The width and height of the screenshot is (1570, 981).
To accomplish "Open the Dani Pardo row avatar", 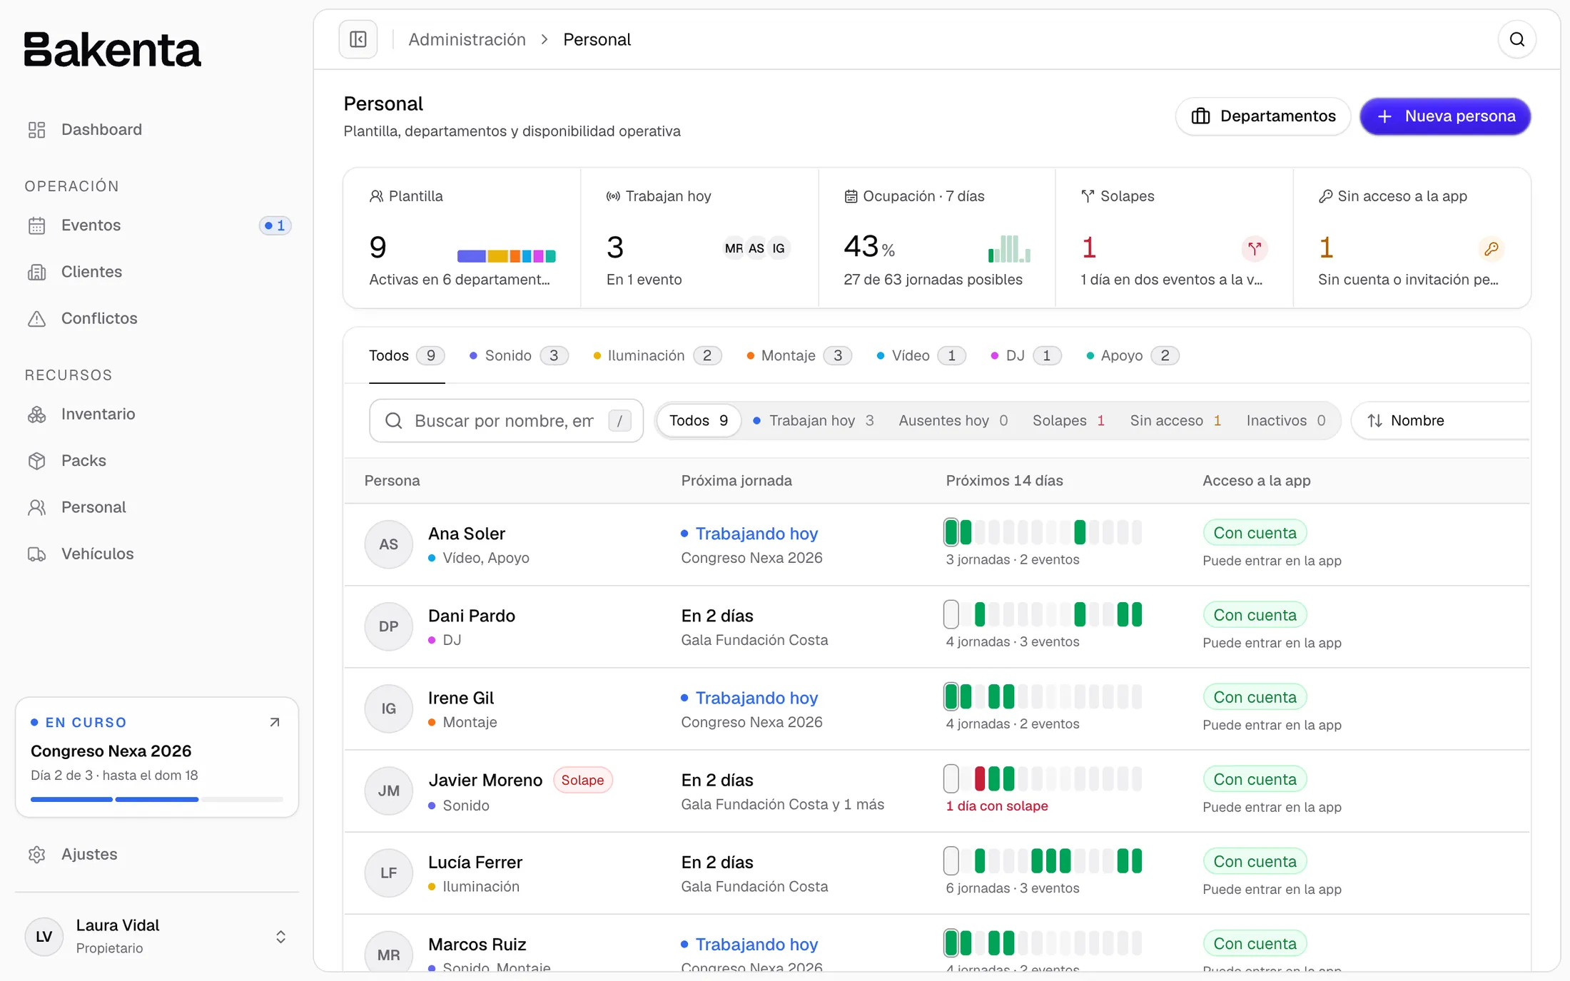I will [388, 626].
